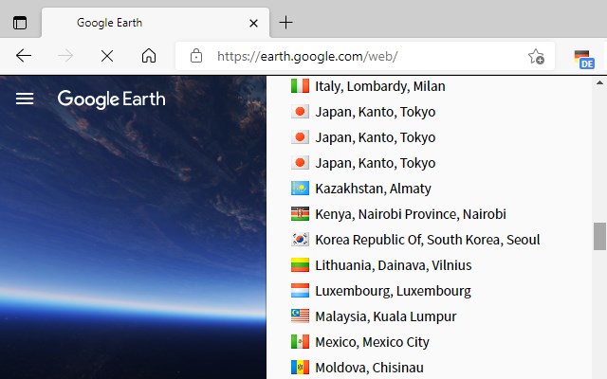
Task: Select Kazakhstan, Almaty location
Action: [373, 189]
